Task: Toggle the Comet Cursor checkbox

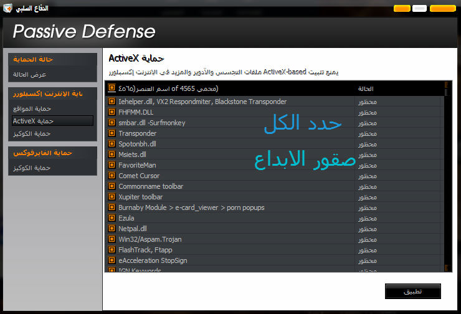Action: (112, 176)
